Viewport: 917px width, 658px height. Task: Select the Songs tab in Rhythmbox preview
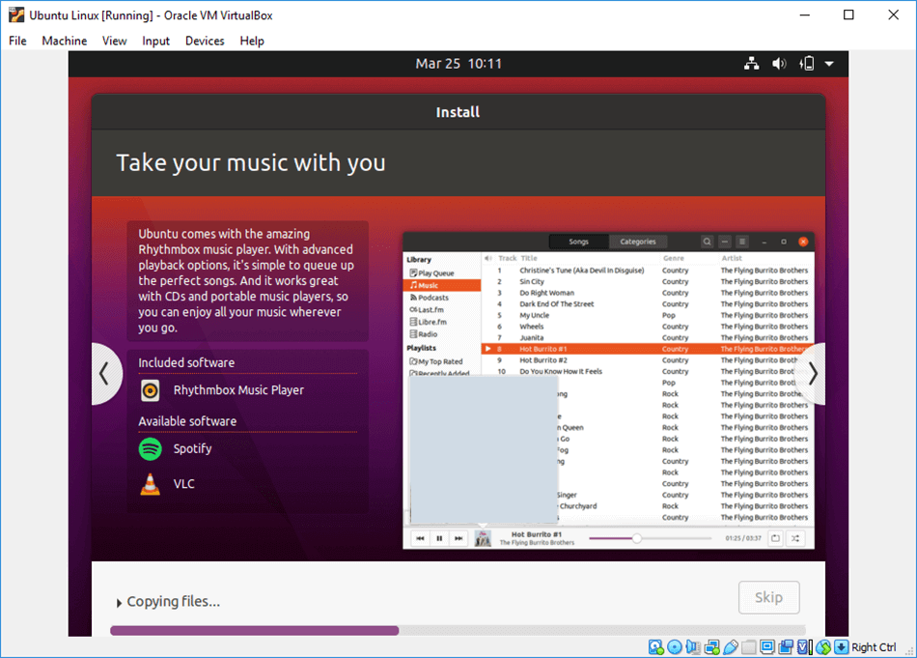[x=579, y=242]
